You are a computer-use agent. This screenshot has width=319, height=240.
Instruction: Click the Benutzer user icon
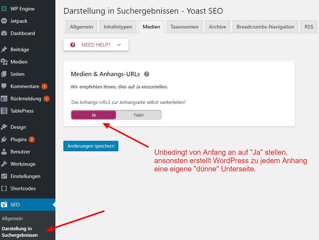[x=4, y=152]
